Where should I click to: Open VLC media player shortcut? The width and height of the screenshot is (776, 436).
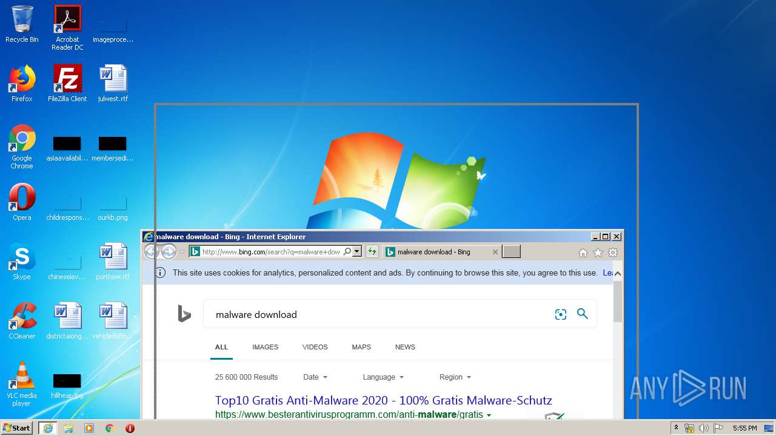(22, 384)
